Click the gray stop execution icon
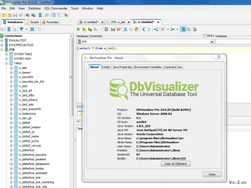The width and height of the screenshot is (251, 188). (106, 29)
